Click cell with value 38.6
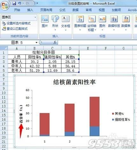Screen dimensions: 137x150 pyautogui.click(x=70, y=70)
